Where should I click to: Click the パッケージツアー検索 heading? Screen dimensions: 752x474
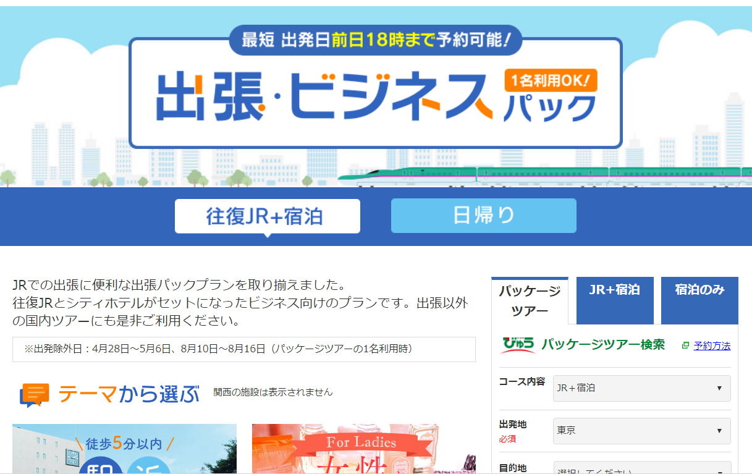coord(603,345)
